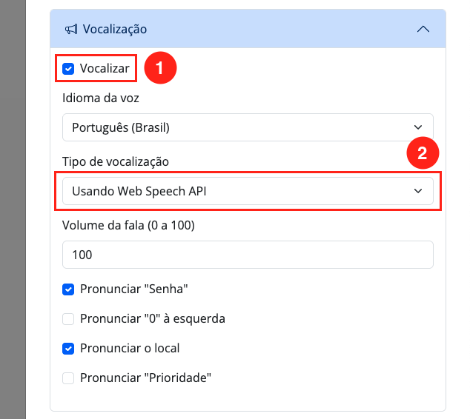Untick the Pronunciar o local checkbox

[68, 348]
